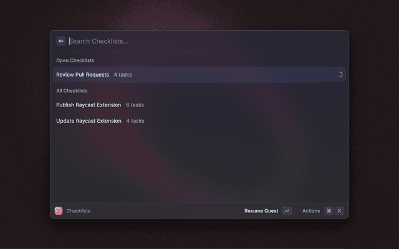The height and width of the screenshot is (249, 399).
Task: Focus the Search Checklists input field
Action: pyautogui.click(x=206, y=41)
